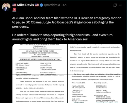
Task: Click the Grok slashed-circle icon
Action: [x=115, y=5]
